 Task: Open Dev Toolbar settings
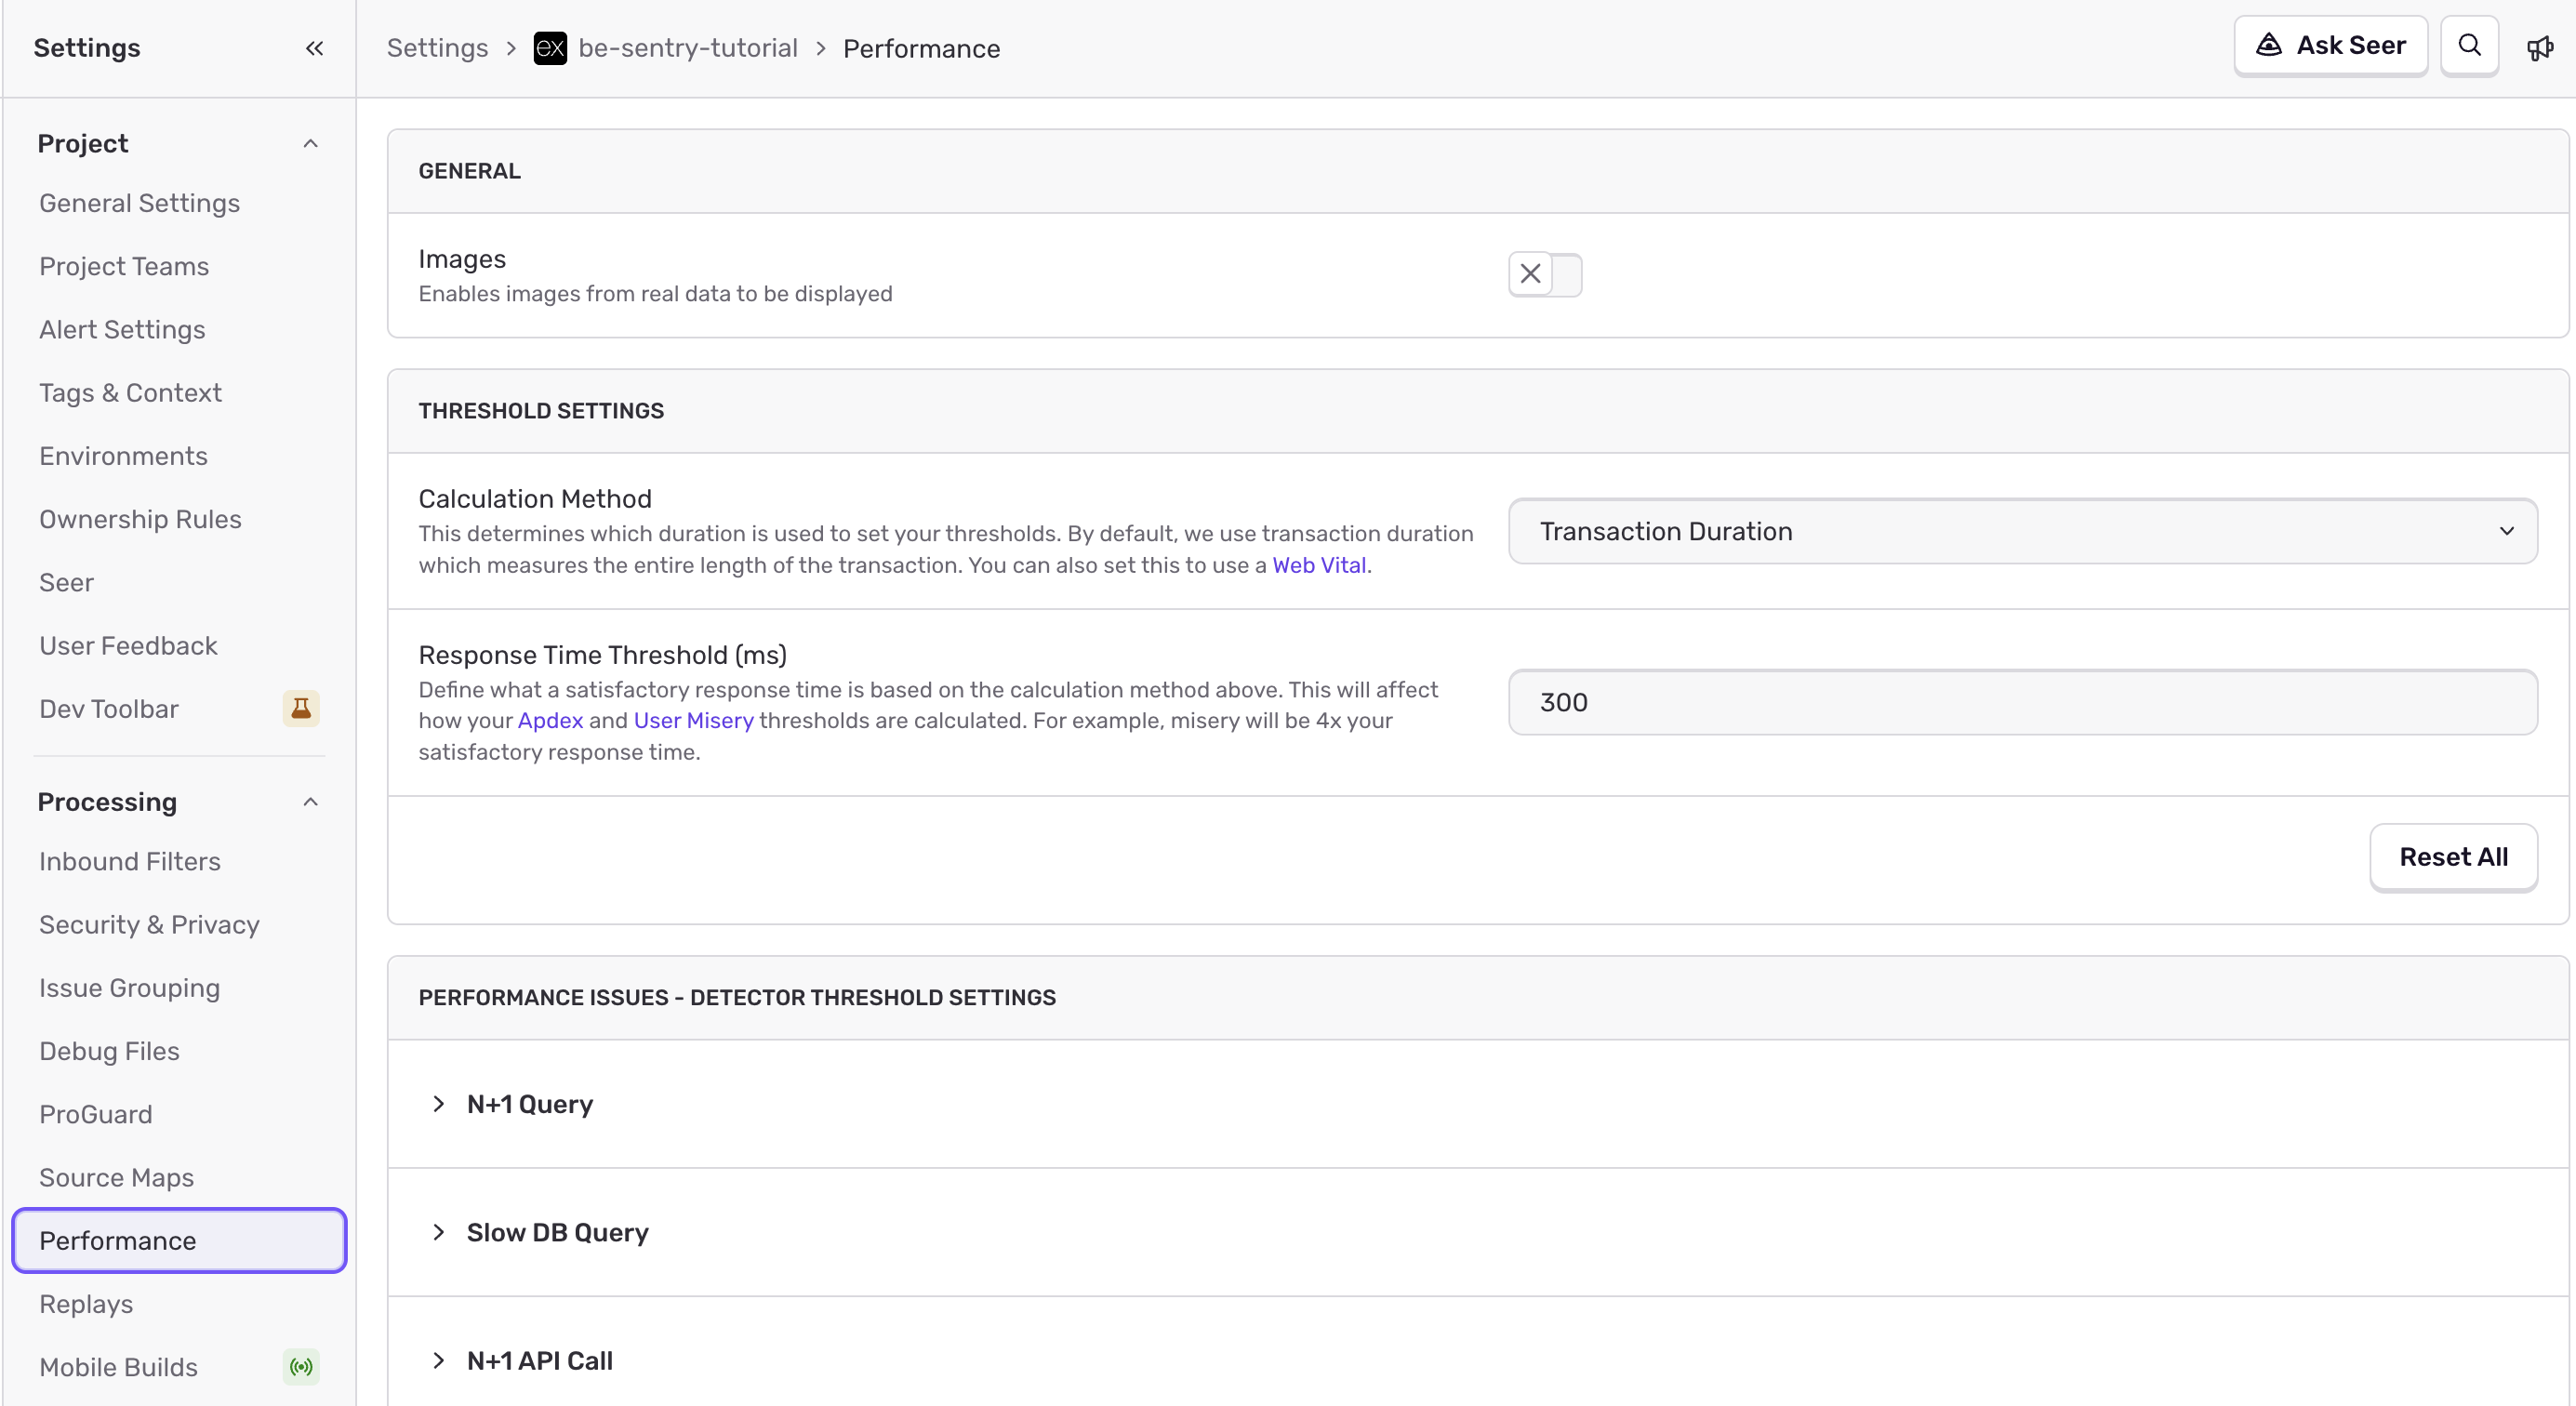click(109, 709)
